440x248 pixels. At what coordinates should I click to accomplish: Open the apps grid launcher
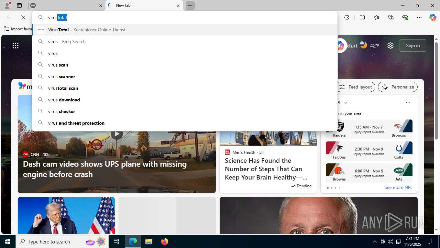[x=16, y=46]
